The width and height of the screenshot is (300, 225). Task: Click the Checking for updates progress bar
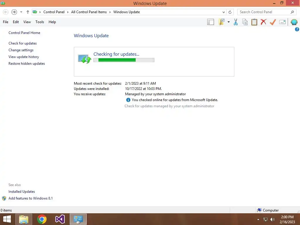point(124,60)
